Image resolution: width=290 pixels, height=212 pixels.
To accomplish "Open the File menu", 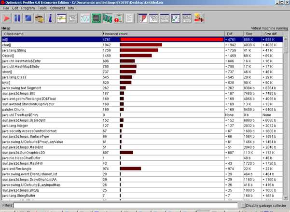I will (x=6, y=8).
